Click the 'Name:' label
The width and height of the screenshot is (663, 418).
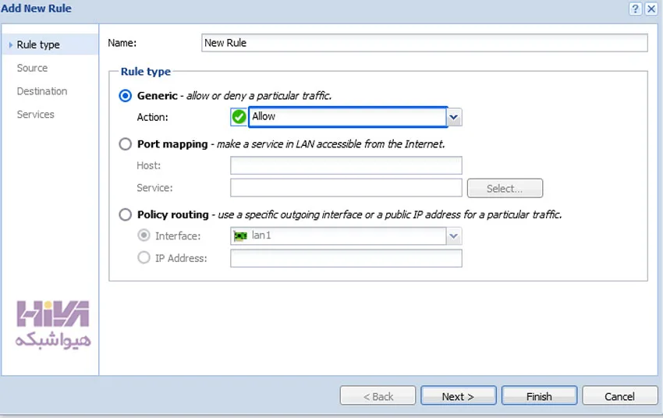click(x=122, y=43)
